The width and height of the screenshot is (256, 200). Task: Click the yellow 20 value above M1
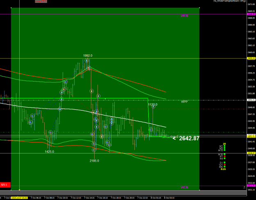tap(224, 144)
